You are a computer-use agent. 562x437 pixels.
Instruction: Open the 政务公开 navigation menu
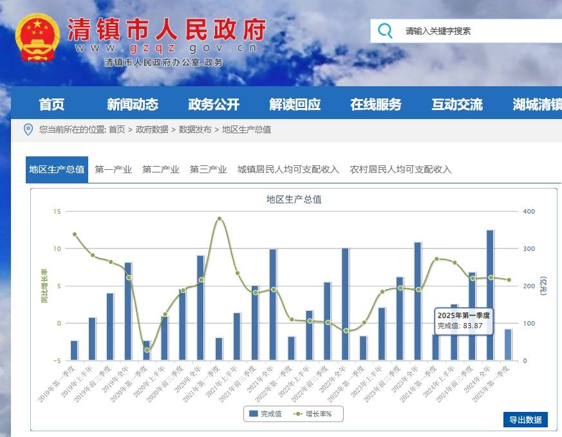(x=214, y=104)
